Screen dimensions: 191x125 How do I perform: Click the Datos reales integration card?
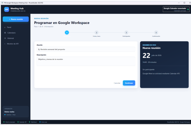pos(16,112)
